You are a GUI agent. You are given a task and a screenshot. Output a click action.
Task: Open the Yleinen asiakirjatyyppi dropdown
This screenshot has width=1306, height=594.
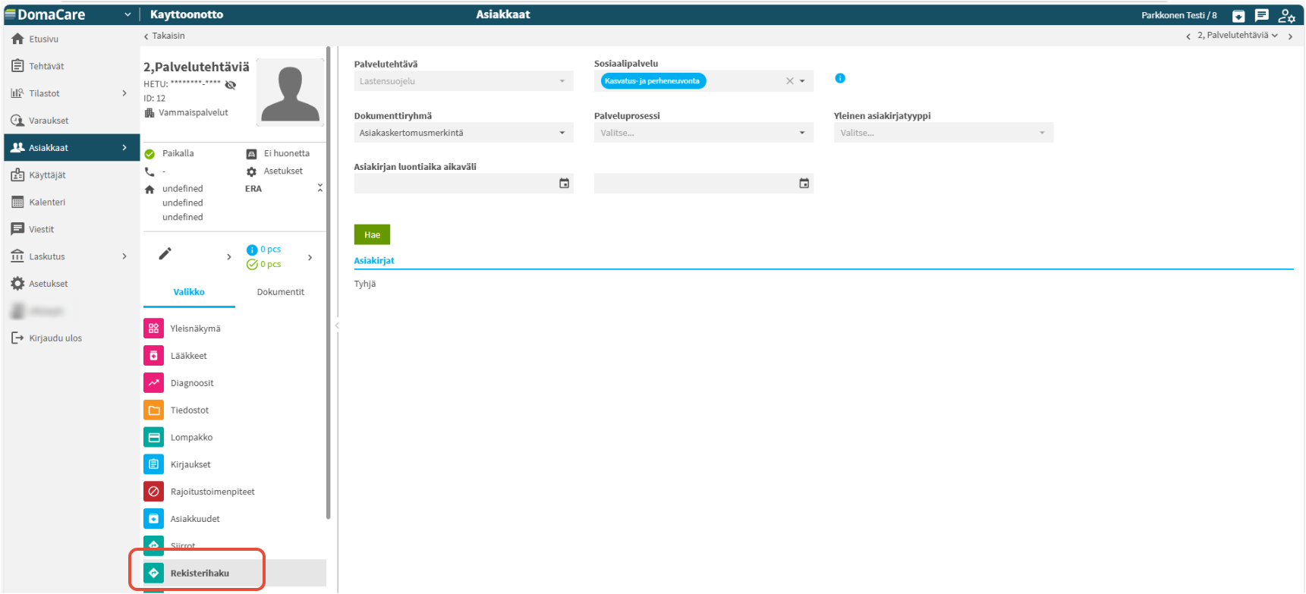point(943,133)
